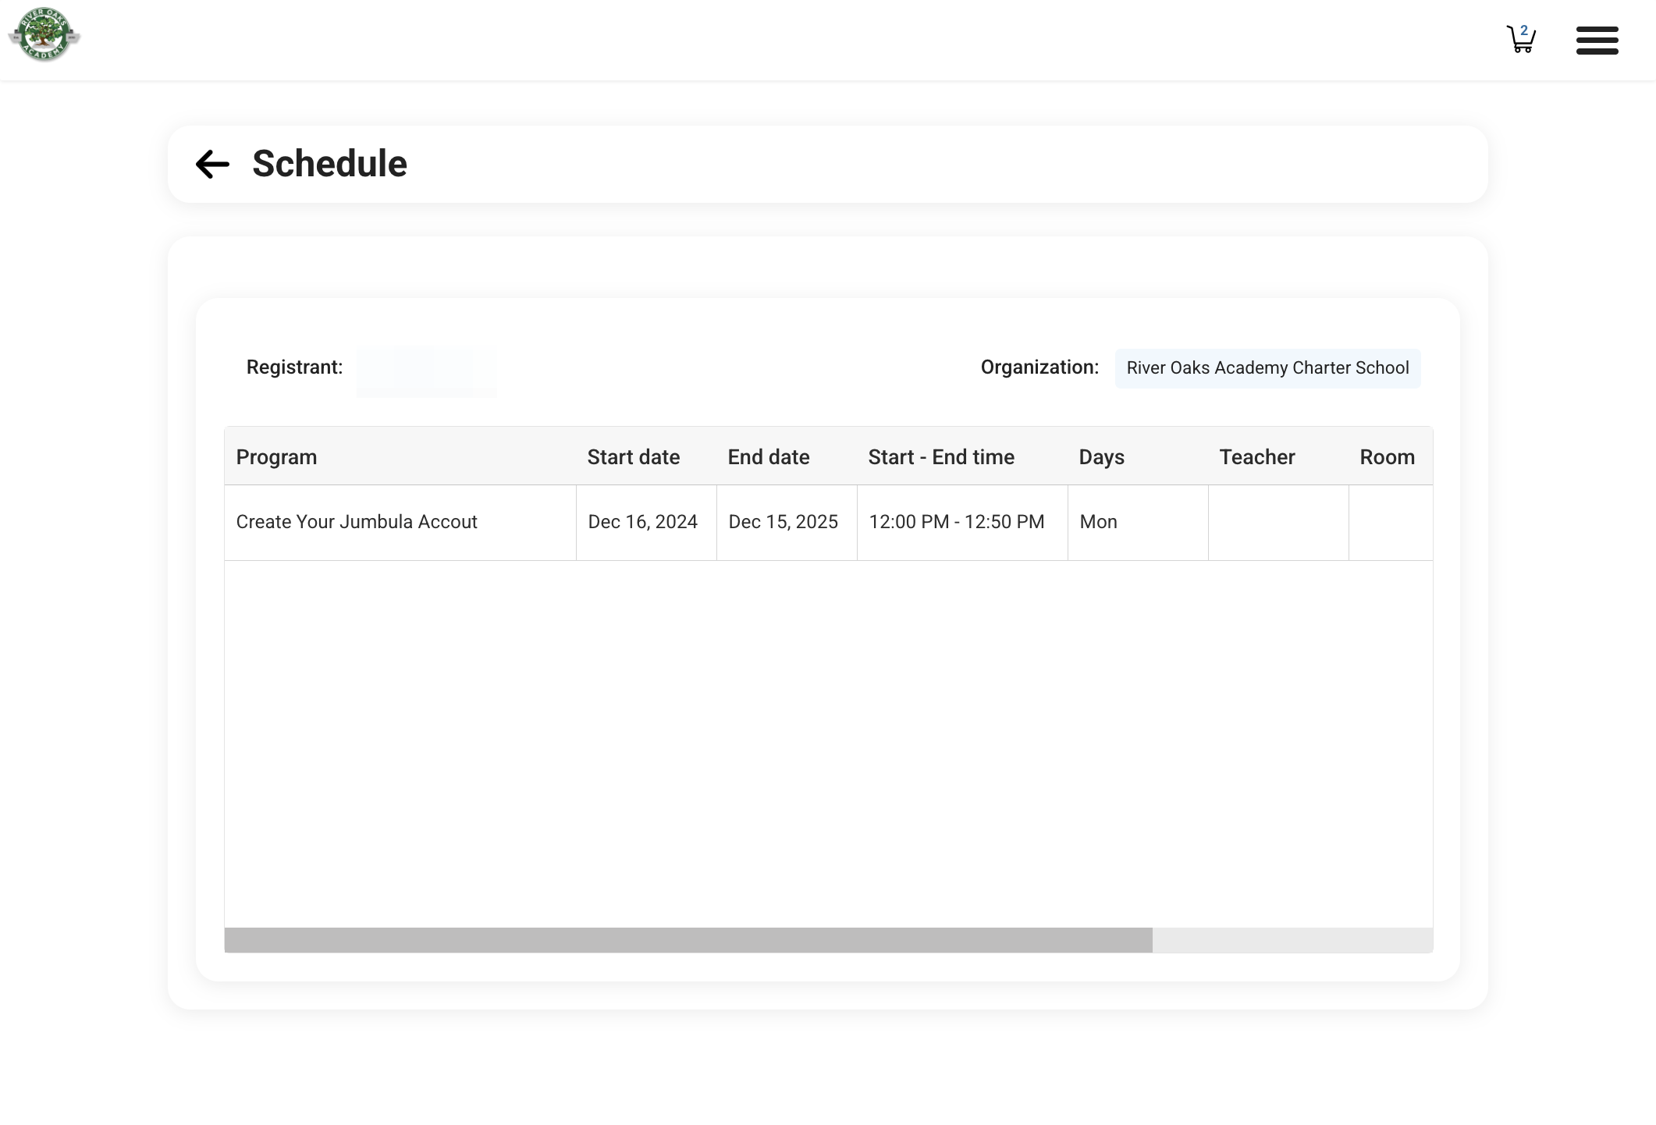
Task: Click the Mon days cell
Action: [1138, 523]
